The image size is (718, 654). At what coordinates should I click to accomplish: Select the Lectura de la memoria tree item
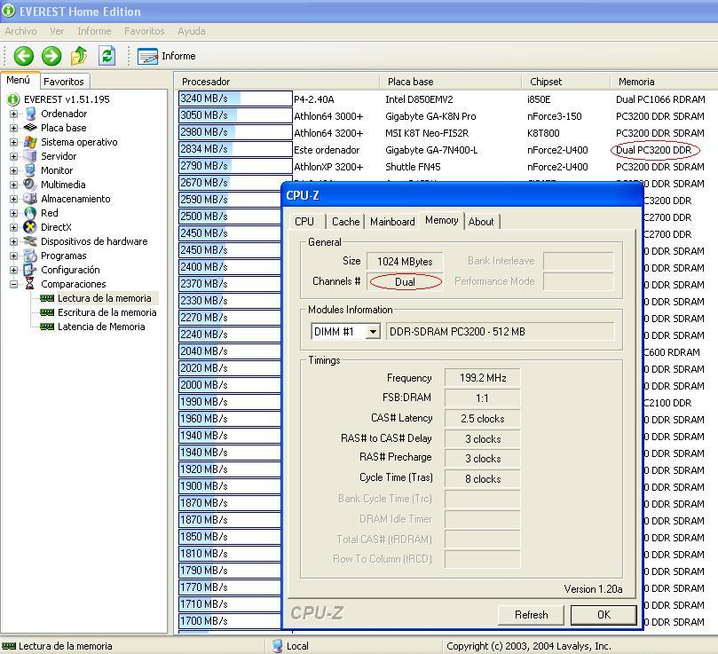[104, 298]
